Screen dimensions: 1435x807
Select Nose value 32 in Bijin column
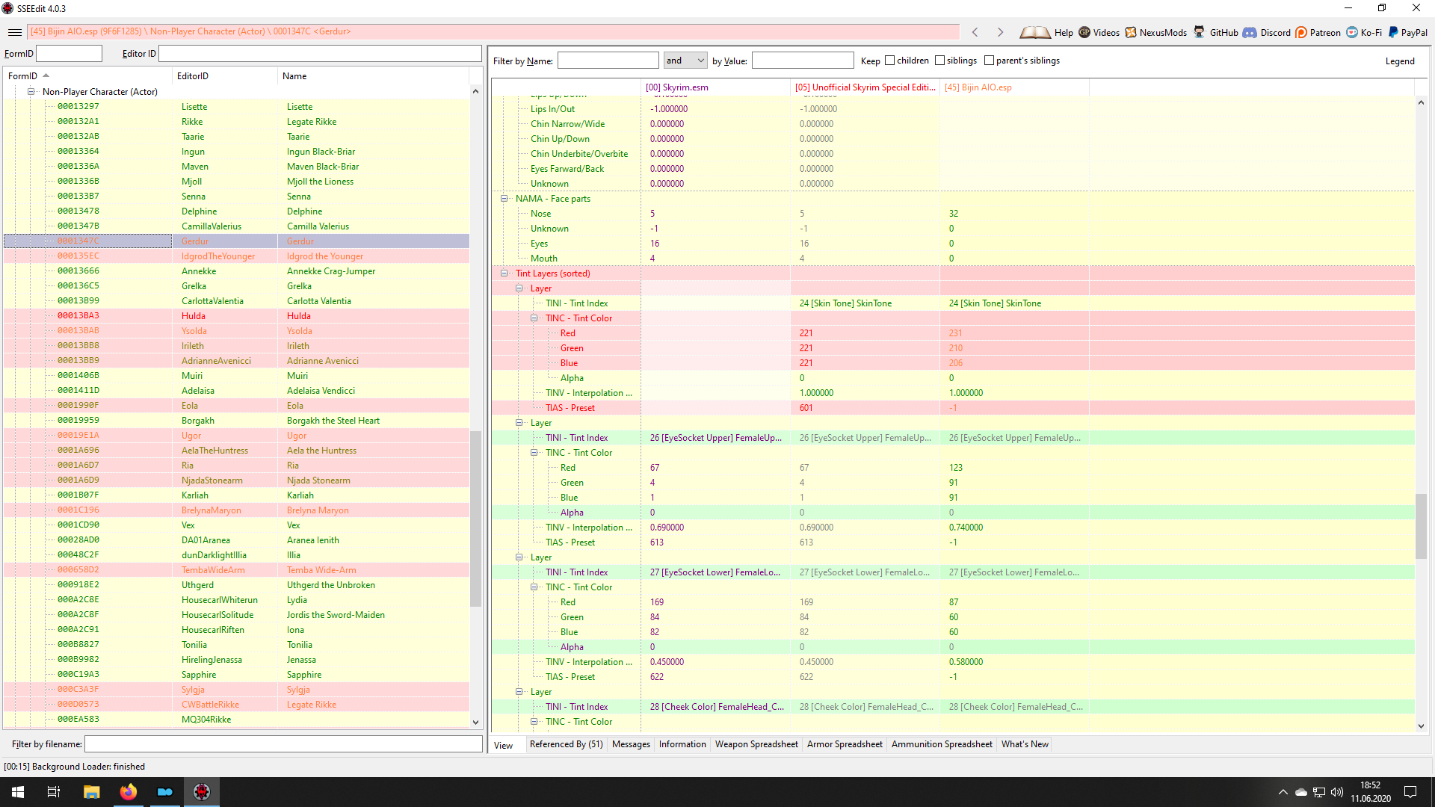pos(1014,214)
